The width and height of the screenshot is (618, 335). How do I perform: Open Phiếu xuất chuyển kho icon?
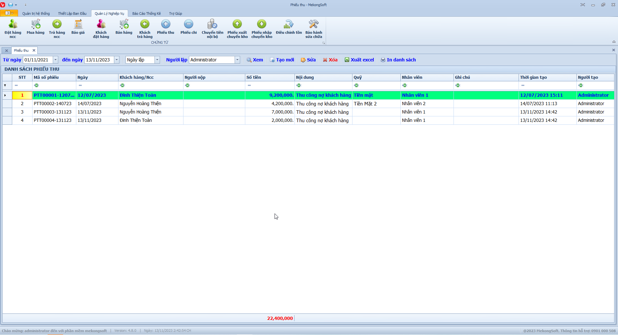click(237, 25)
